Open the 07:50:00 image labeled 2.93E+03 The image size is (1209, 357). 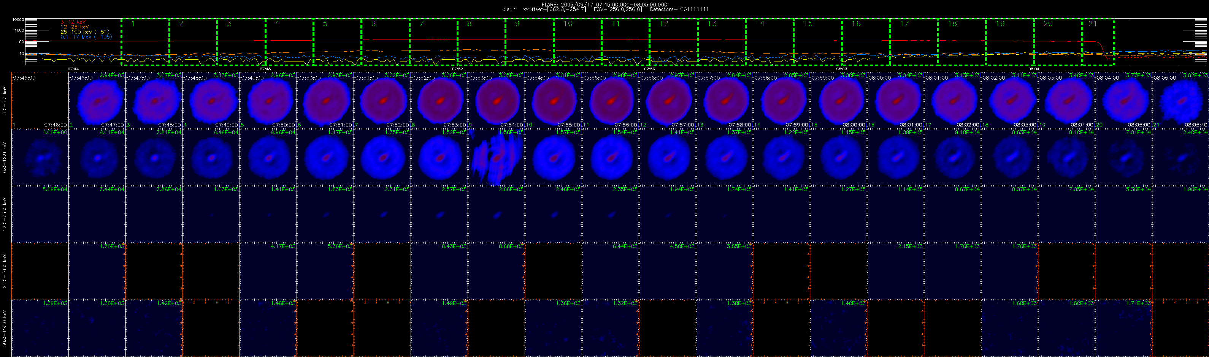click(325, 100)
